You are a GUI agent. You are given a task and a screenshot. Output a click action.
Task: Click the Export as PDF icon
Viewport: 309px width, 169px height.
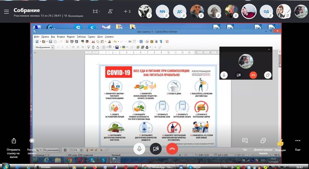[x=67, y=41]
